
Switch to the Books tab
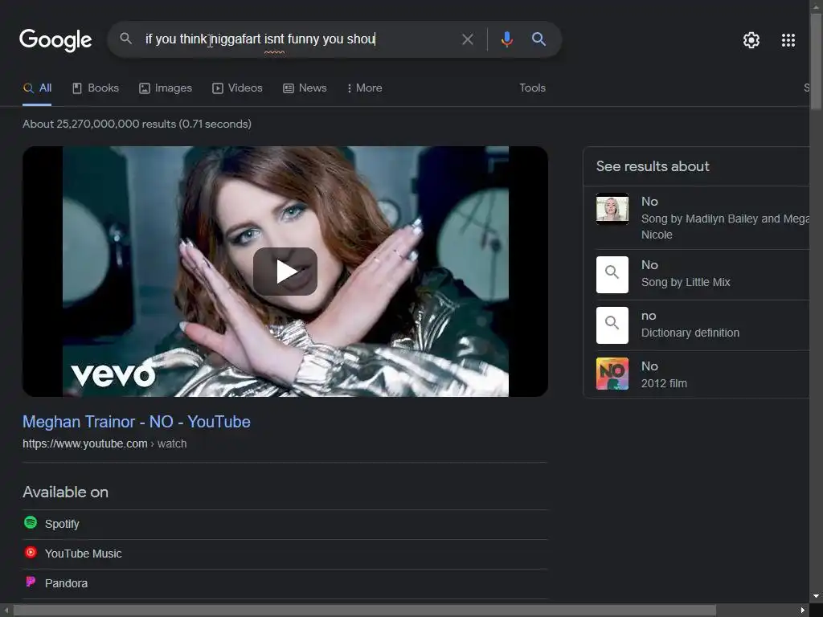coord(96,88)
